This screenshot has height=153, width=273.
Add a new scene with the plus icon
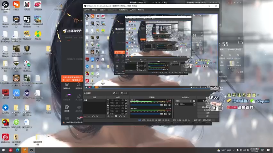(85, 116)
